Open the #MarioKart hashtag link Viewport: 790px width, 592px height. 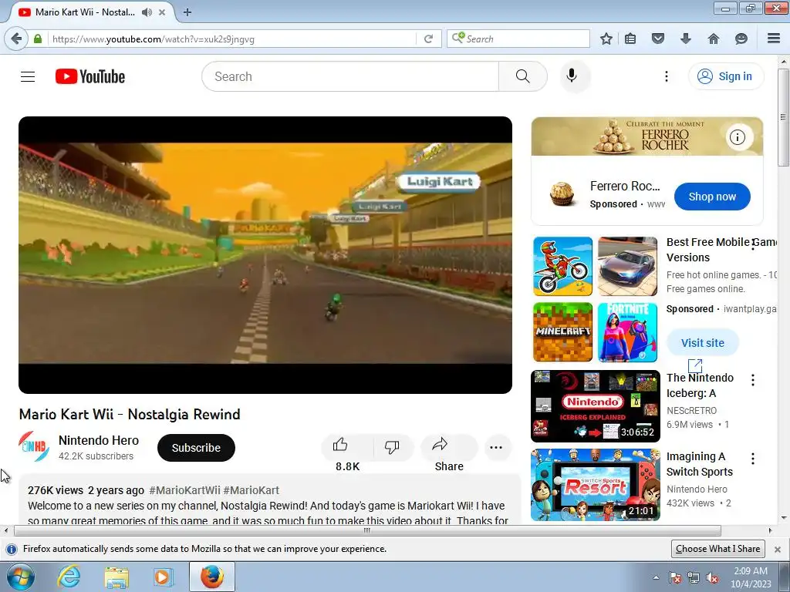(x=251, y=490)
